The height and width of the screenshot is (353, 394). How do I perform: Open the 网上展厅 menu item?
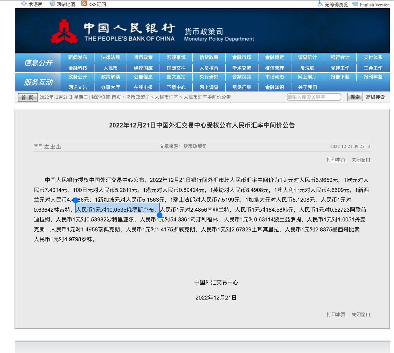point(307,77)
